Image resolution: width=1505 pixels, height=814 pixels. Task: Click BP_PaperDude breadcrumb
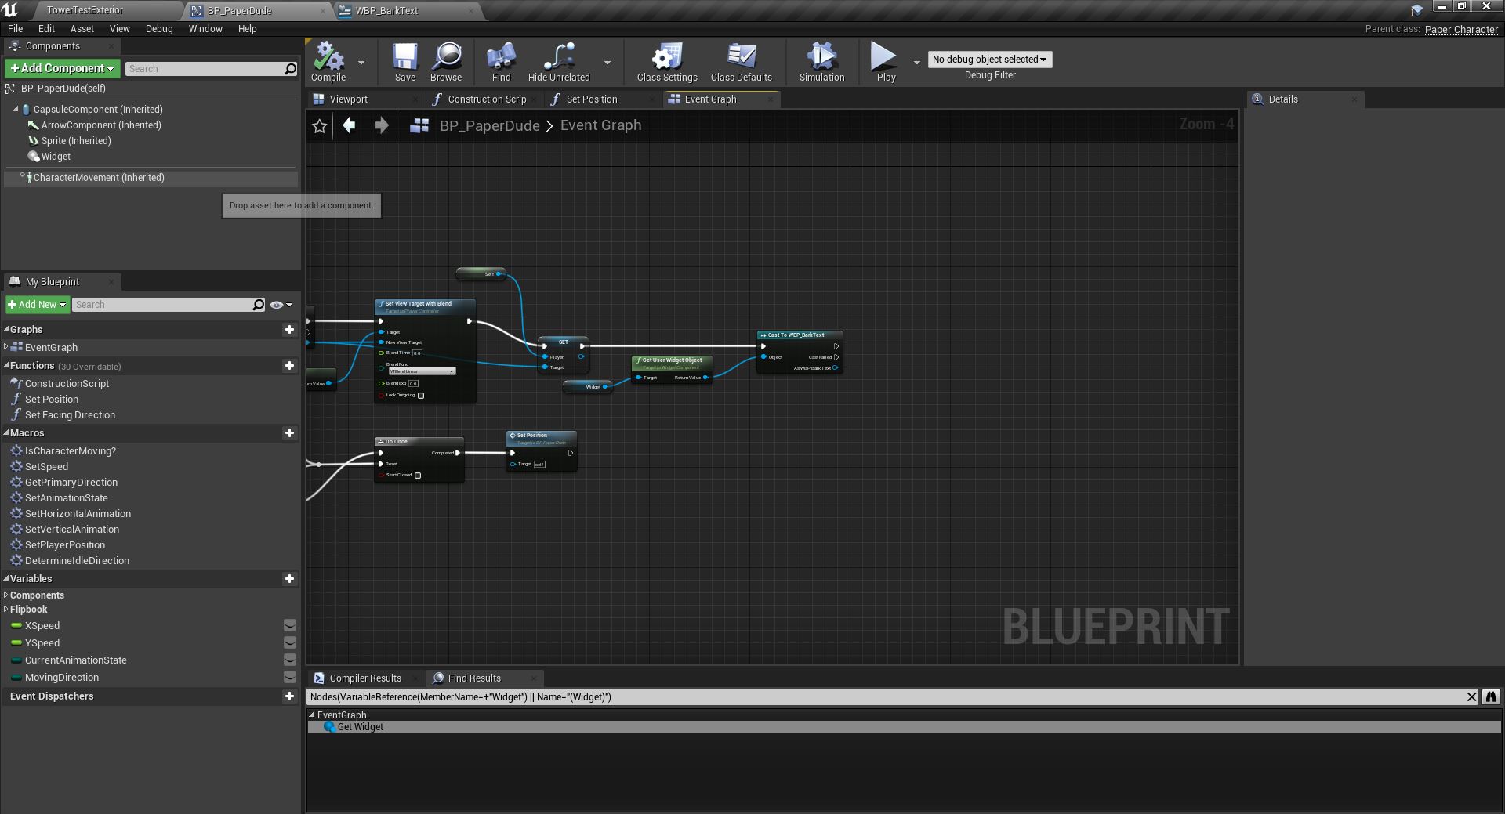(x=489, y=125)
